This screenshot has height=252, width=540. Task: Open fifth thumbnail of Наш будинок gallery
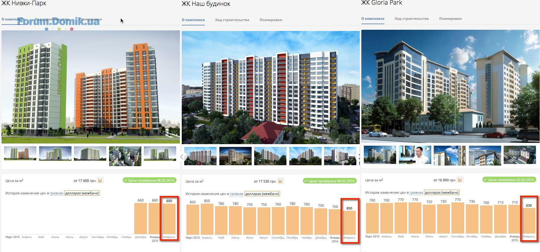(340, 156)
